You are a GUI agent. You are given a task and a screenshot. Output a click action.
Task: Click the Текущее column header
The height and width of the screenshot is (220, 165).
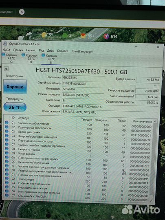86,120
